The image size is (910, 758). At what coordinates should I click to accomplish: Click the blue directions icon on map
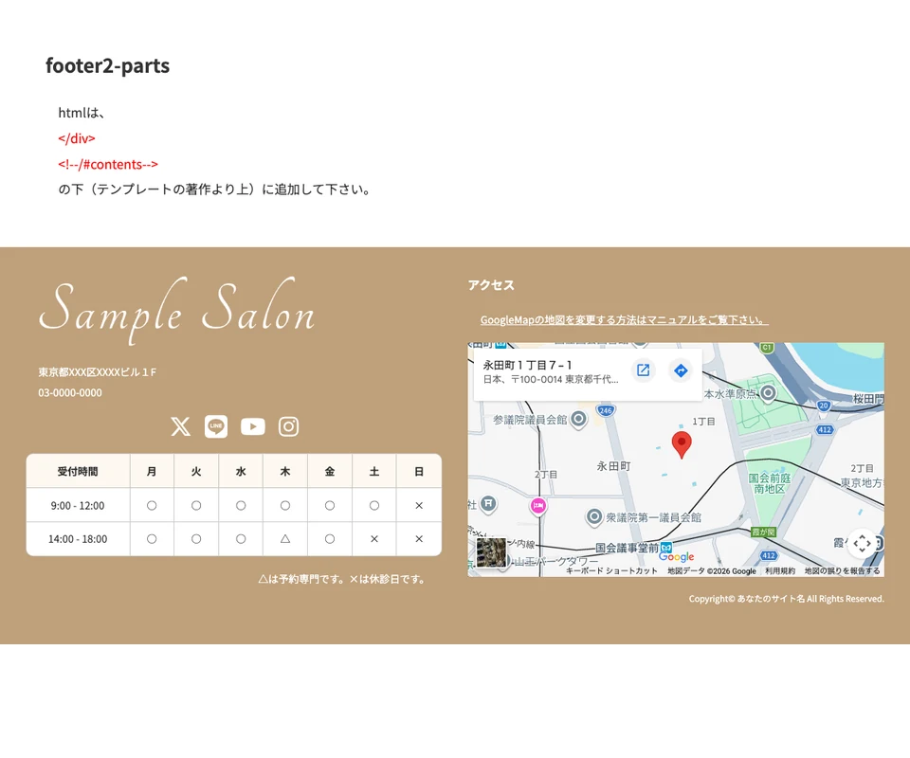(680, 370)
